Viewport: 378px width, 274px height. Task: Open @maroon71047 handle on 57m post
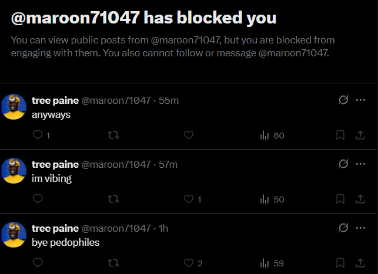(x=116, y=164)
